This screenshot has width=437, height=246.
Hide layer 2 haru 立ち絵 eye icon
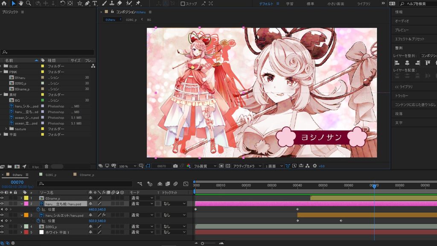(2, 204)
